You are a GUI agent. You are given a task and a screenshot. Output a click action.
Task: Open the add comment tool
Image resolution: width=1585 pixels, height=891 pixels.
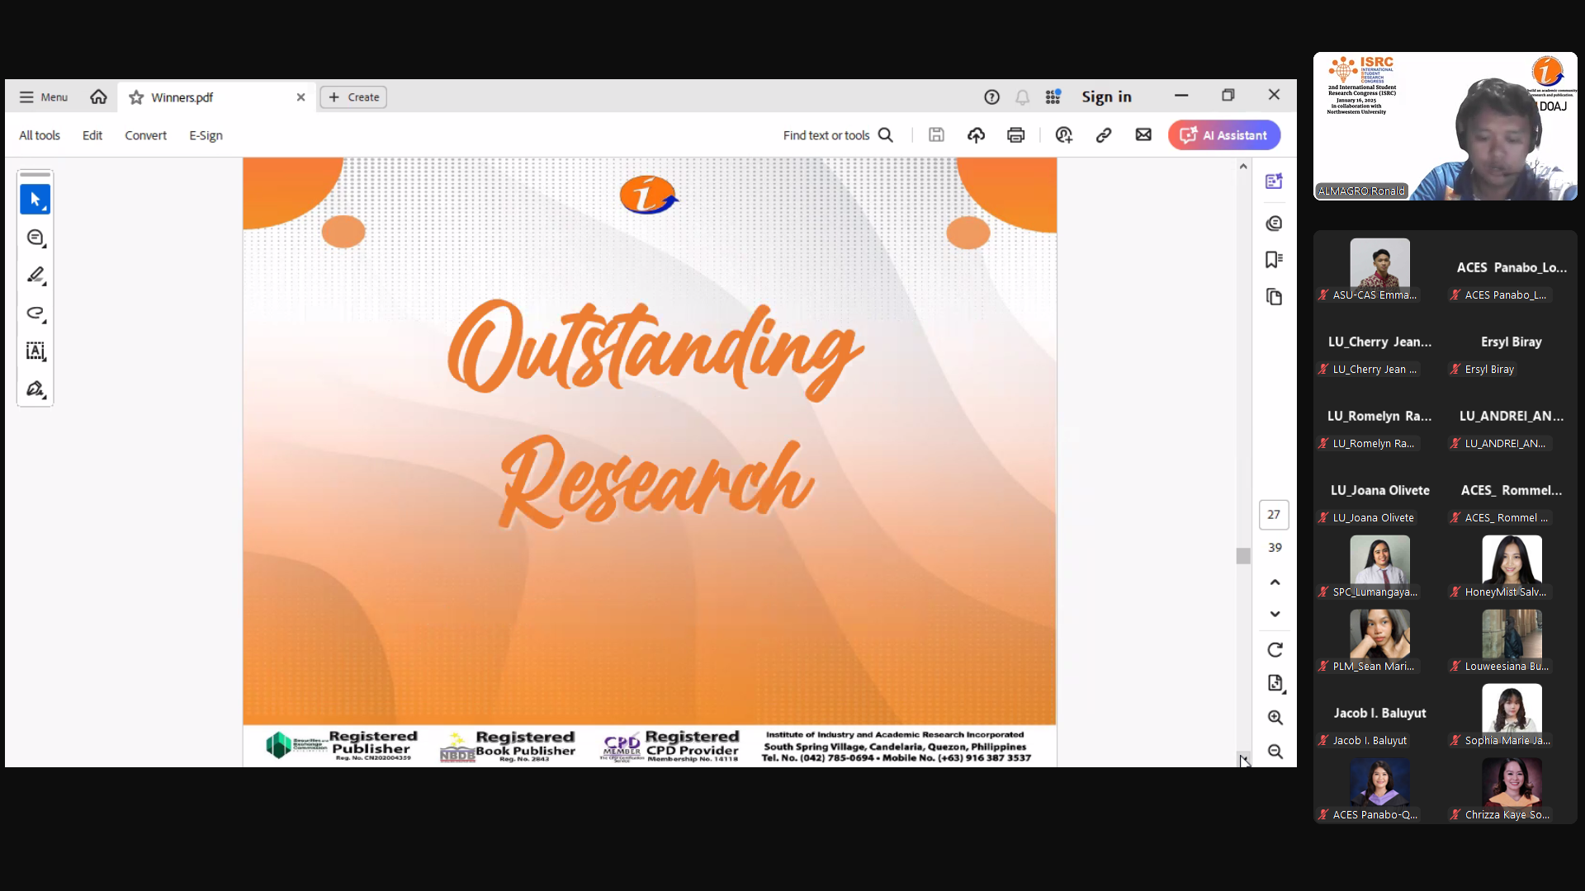point(35,238)
